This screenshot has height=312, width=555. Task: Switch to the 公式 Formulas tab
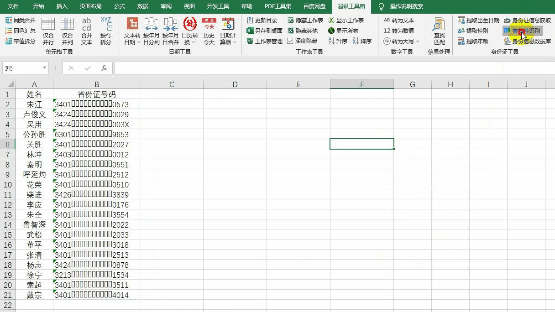click(x=120, y=6)
